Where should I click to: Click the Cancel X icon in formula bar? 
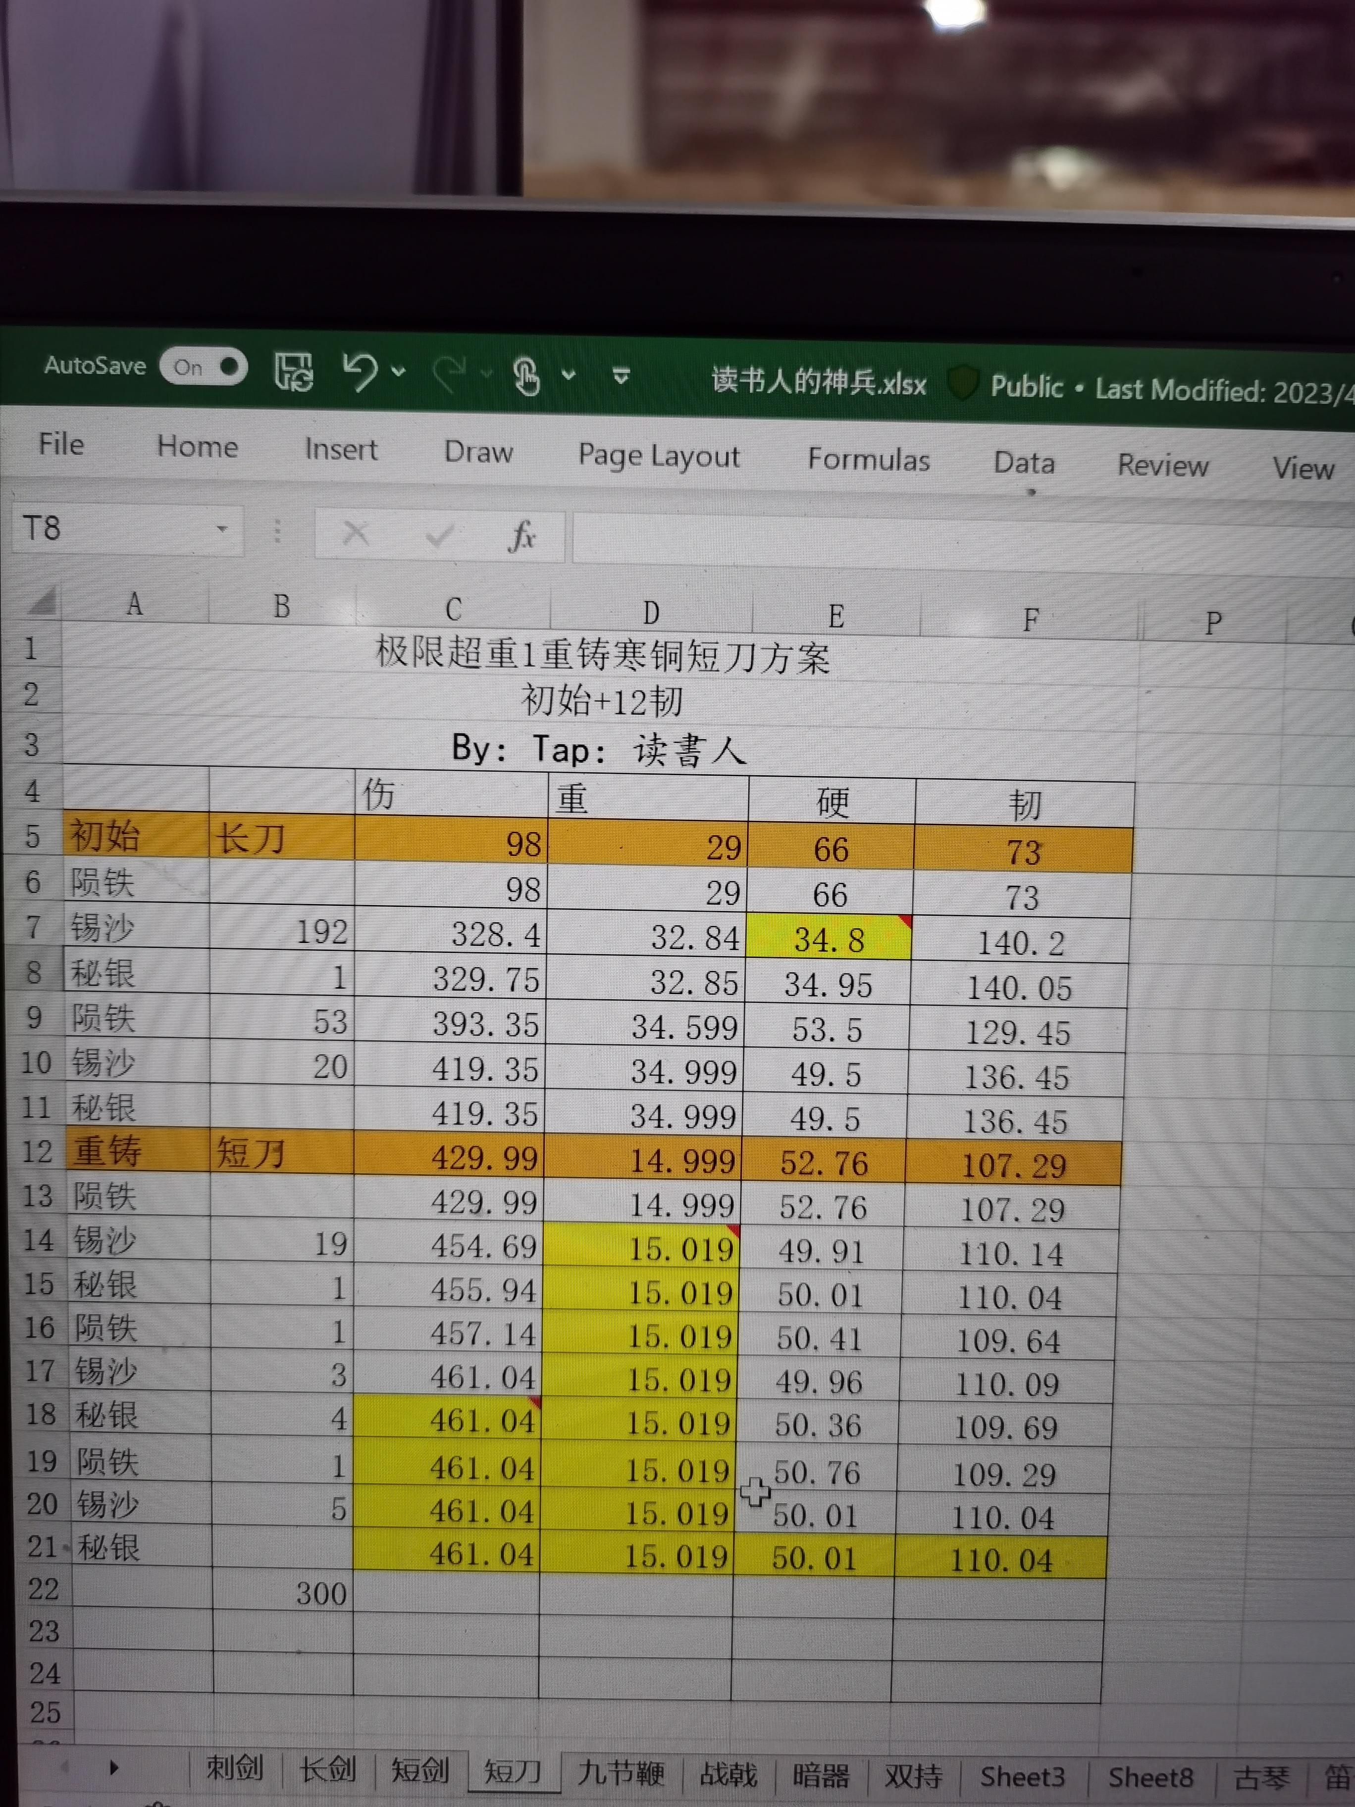(355, 534)
